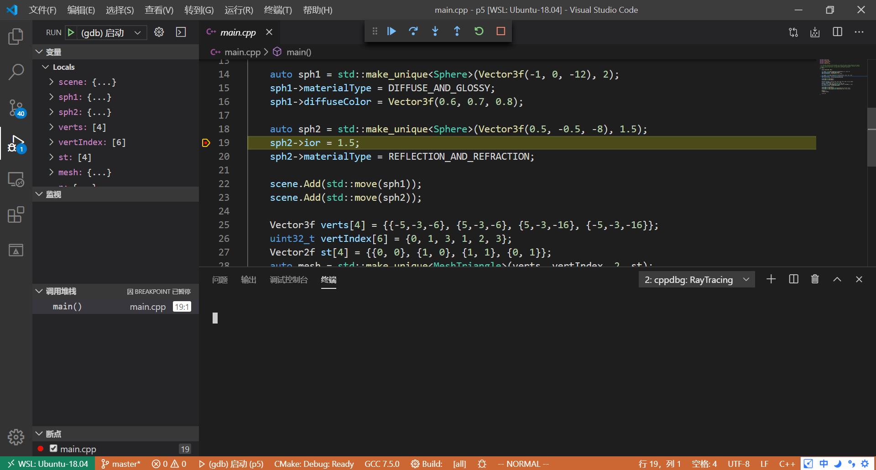Image resolution: width=876 pixels, height=470 pixels.
Task: Close the bottom panel
Action: pyautogui.click(x=859, y=279)
